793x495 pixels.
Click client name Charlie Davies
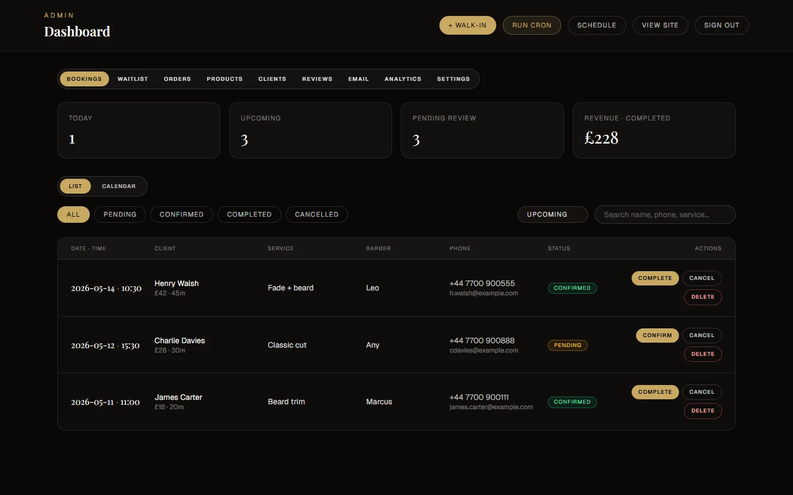tap(180, 340)
